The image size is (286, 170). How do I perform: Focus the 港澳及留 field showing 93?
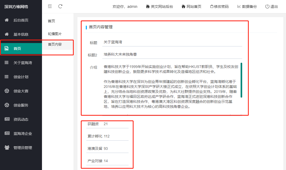pyautogui.click(x=116, y=148)
